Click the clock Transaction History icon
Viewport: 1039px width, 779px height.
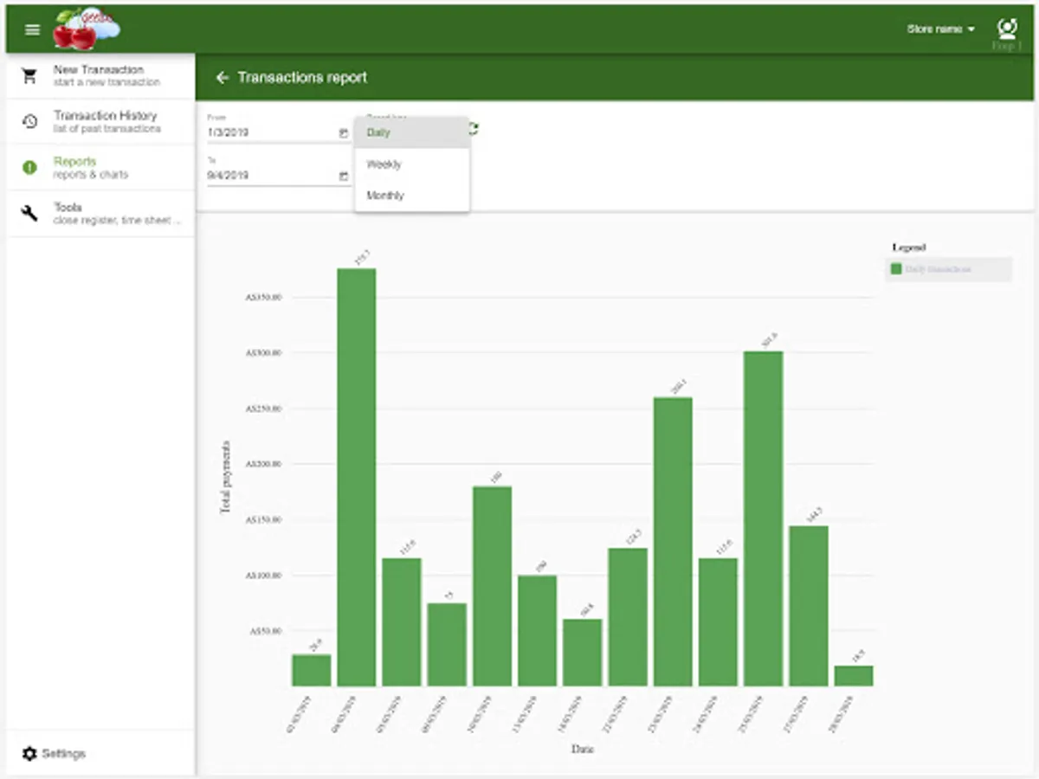click(x=29, y=121)
